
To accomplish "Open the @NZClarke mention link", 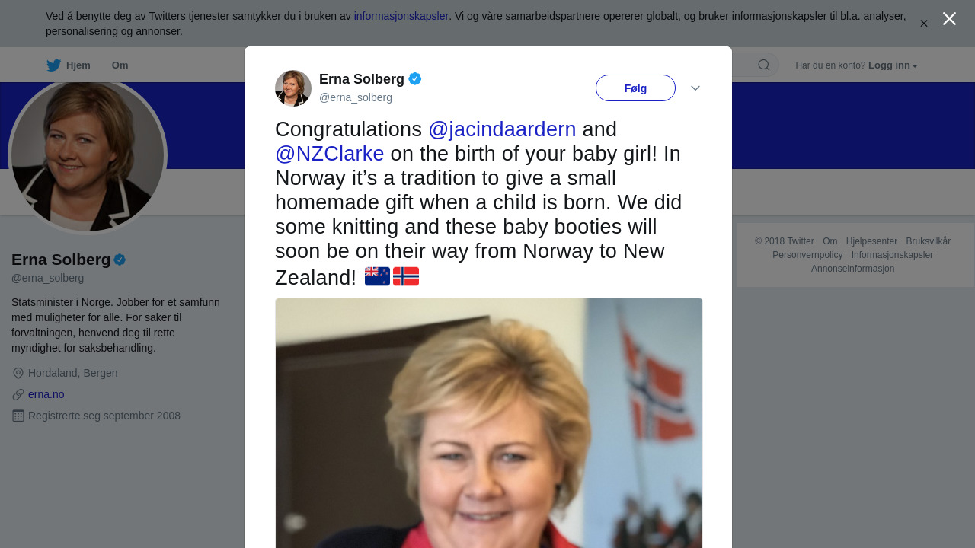I will [x=329, y=154].
